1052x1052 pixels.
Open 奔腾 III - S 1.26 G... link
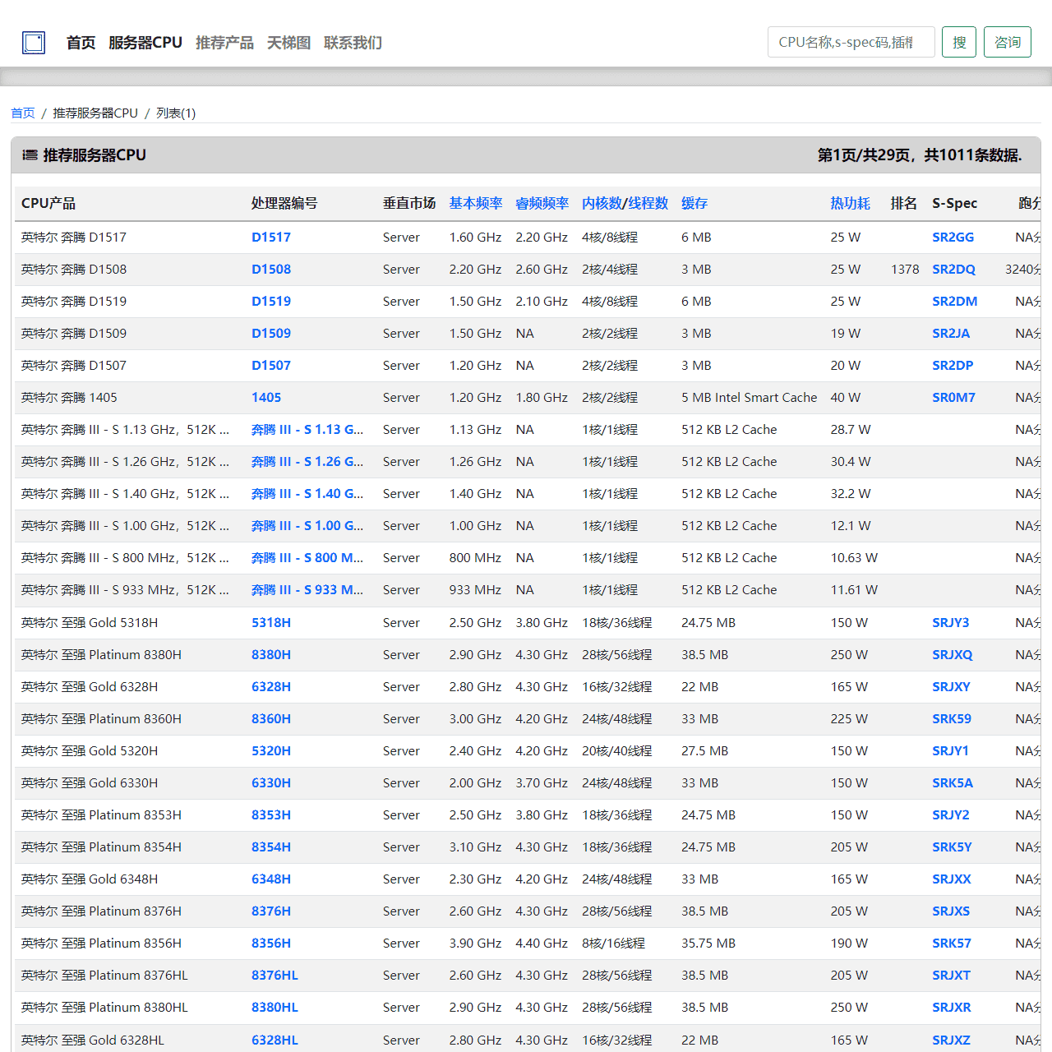[307, 461]
